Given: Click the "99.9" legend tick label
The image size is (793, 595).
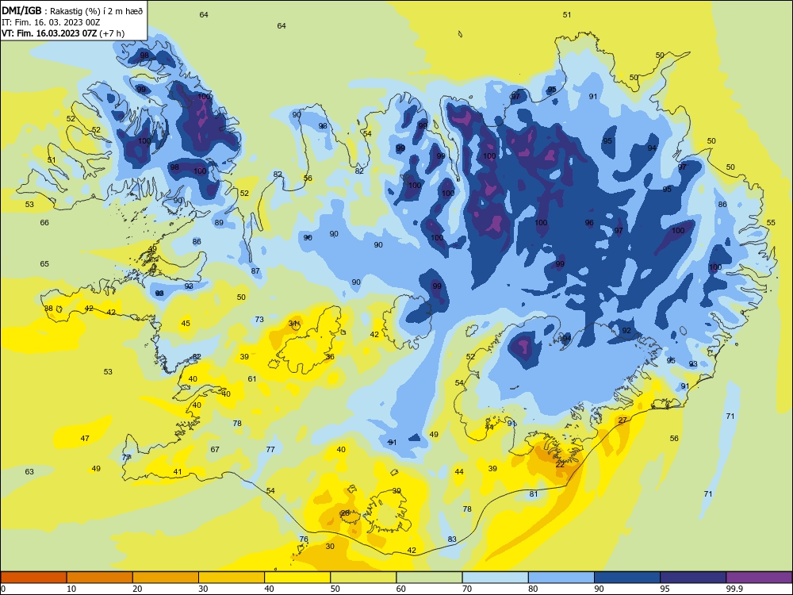Looking at the screenshot, I should coord(734,589).
